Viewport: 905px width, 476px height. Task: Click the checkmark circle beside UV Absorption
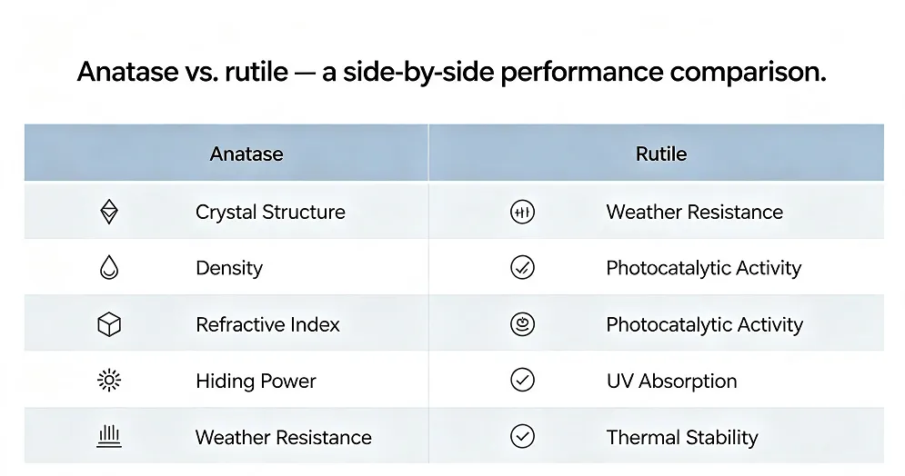point(522,381)
